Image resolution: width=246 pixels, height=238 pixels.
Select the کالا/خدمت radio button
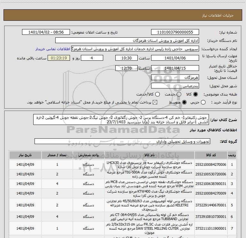tap(158, 94)
